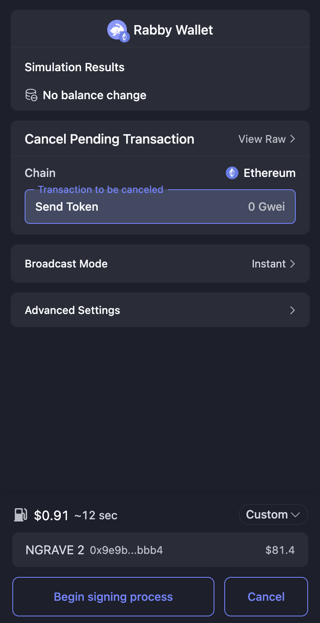Open the View Raw transaction link

tap(262, 139)
